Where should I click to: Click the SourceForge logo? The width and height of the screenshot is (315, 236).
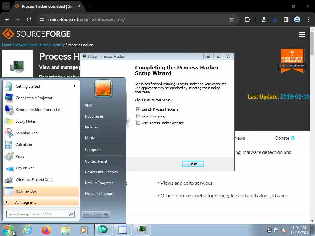(36, 34)
